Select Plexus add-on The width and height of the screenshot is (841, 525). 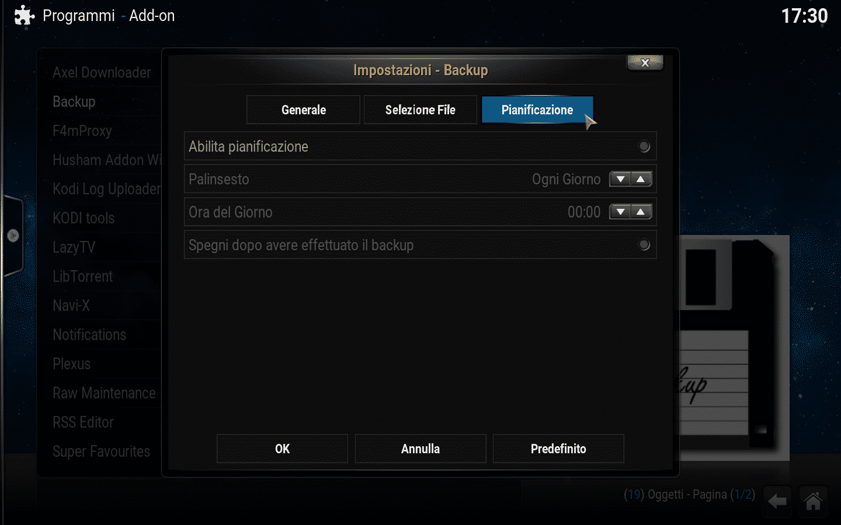click(72, 364)
